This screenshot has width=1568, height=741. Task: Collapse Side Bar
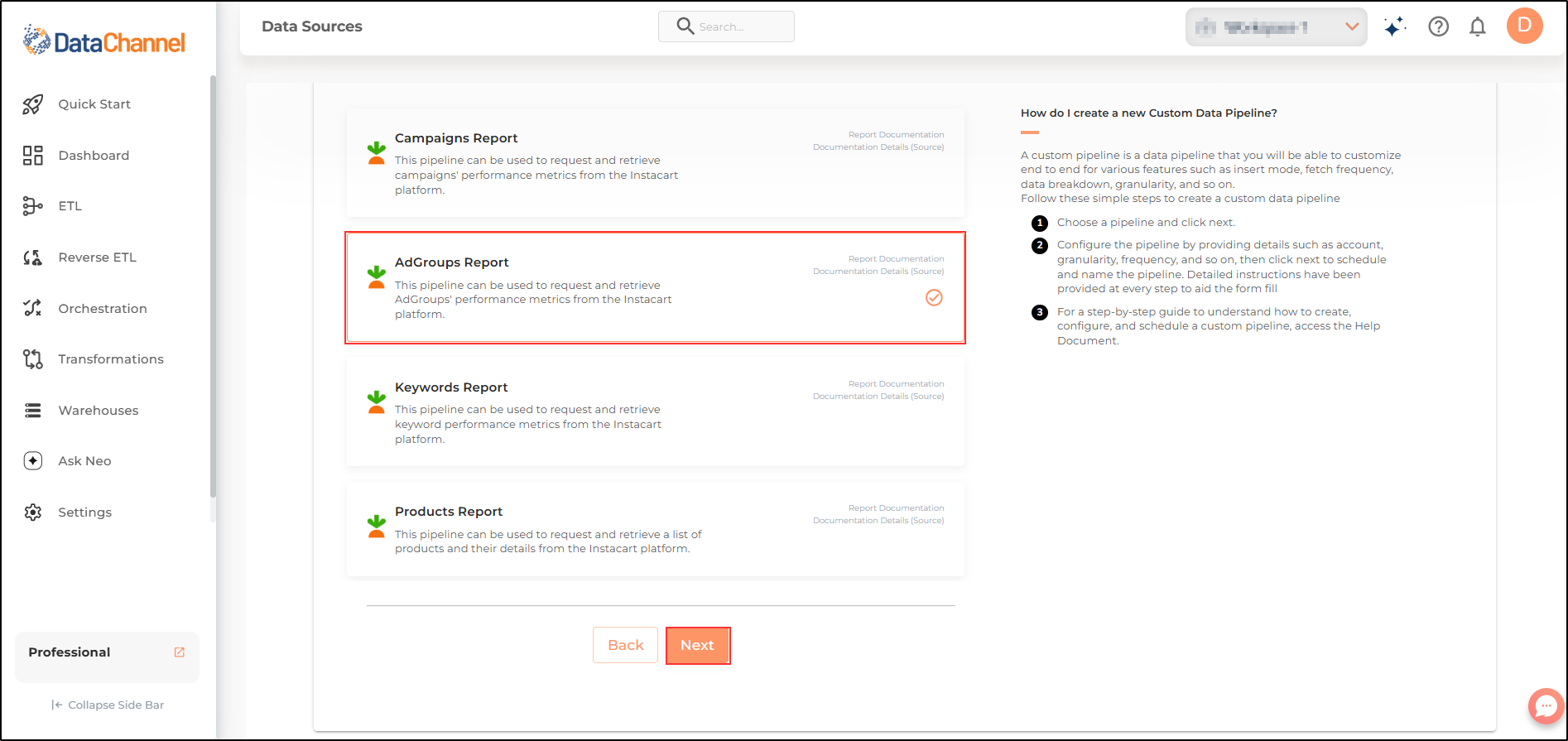click(108, 705)
